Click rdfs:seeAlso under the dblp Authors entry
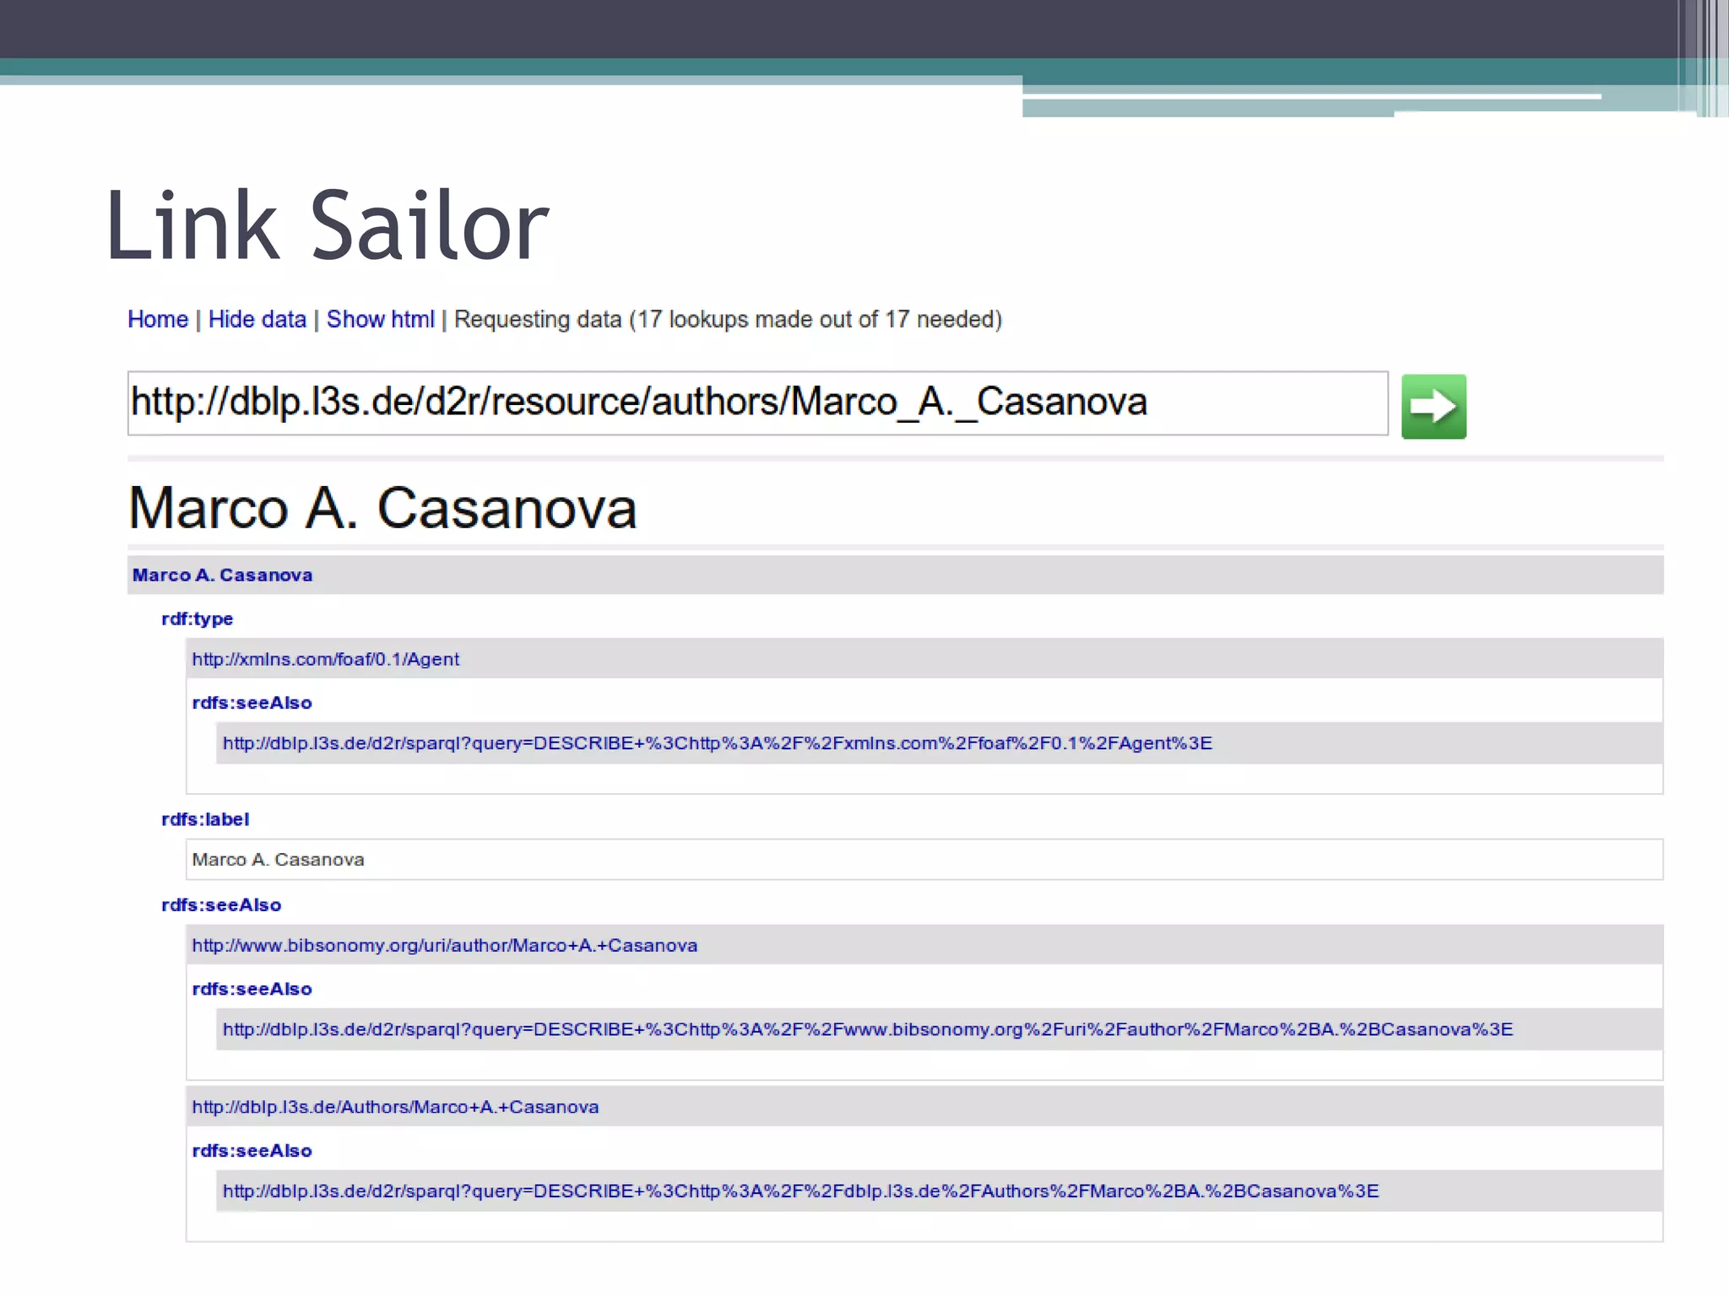The image size is (1729, 1296). (x=252, y=1151)
